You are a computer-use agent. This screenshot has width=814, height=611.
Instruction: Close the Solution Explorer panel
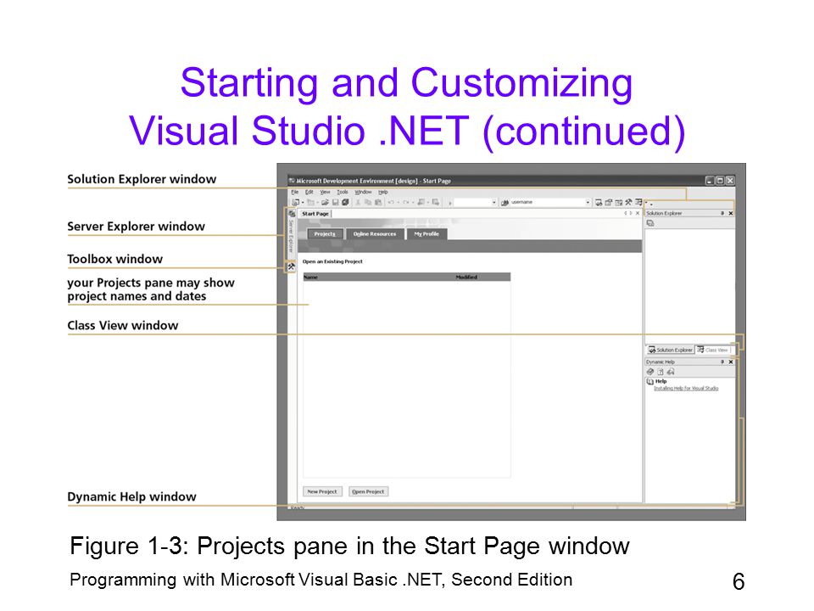[x=730, y=213]
